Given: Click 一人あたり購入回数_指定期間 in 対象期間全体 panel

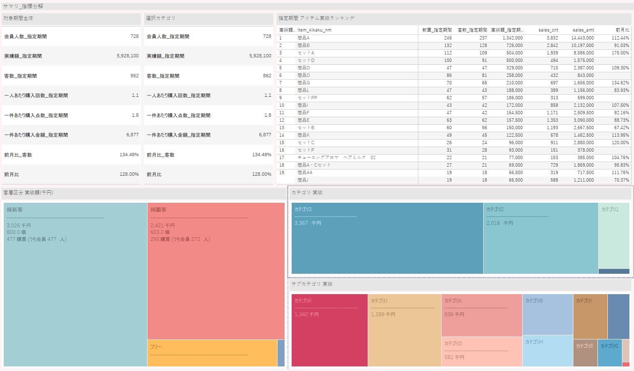Looking at the screenshot, I should [x=36, y=96].
